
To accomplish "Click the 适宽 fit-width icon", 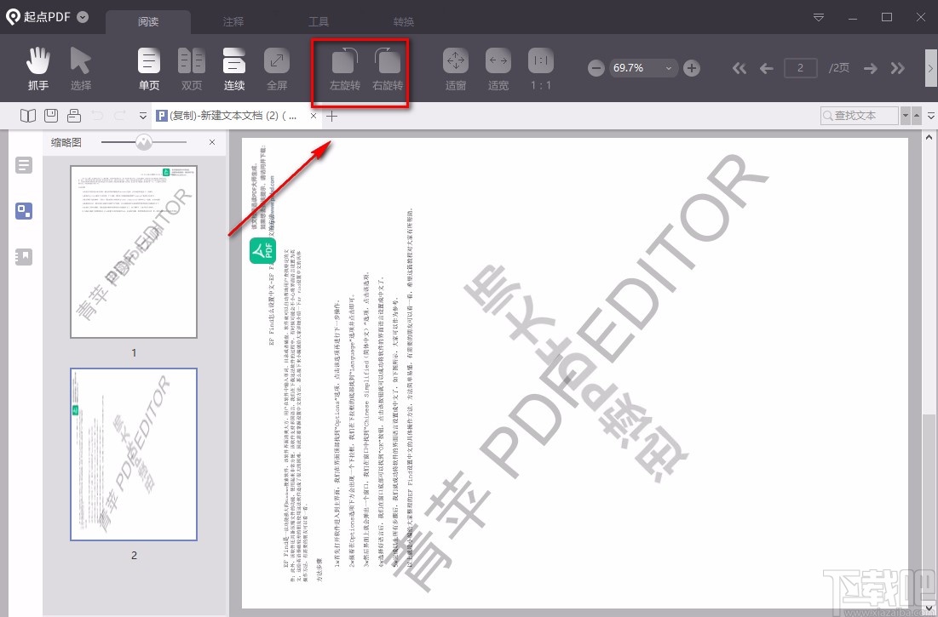I will pyautogui.click(x=498, y=68).
